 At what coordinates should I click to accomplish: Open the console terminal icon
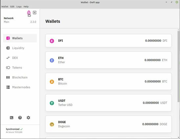coord(11,118)
